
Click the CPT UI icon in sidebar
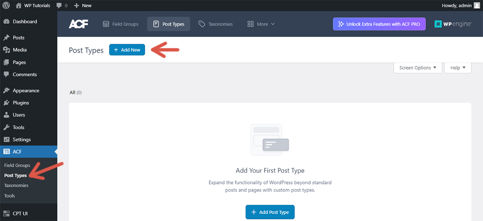click(x=6, y=213)
